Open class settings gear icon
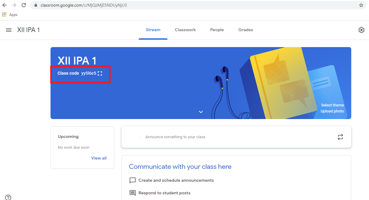This screenshot has width=369, height=200. click(361, 30)
